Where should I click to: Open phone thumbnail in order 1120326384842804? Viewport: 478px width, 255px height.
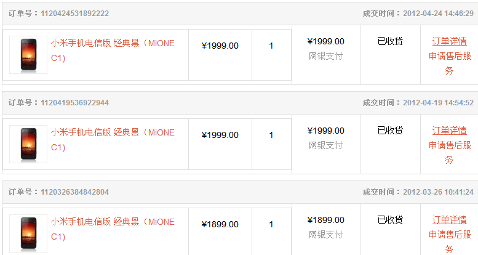pos(28,233)
